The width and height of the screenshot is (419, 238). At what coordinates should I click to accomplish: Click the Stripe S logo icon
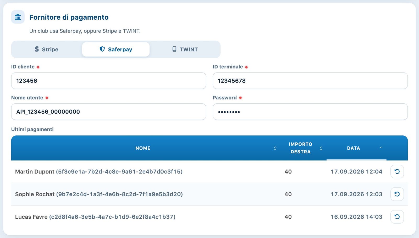[x=37, y=49]
